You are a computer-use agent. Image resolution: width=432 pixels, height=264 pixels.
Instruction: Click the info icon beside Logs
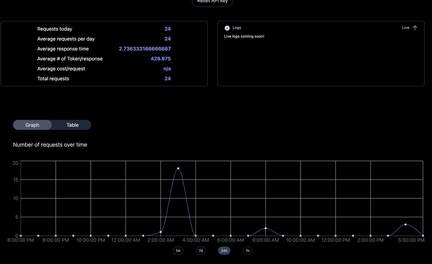tap(227, 28)
